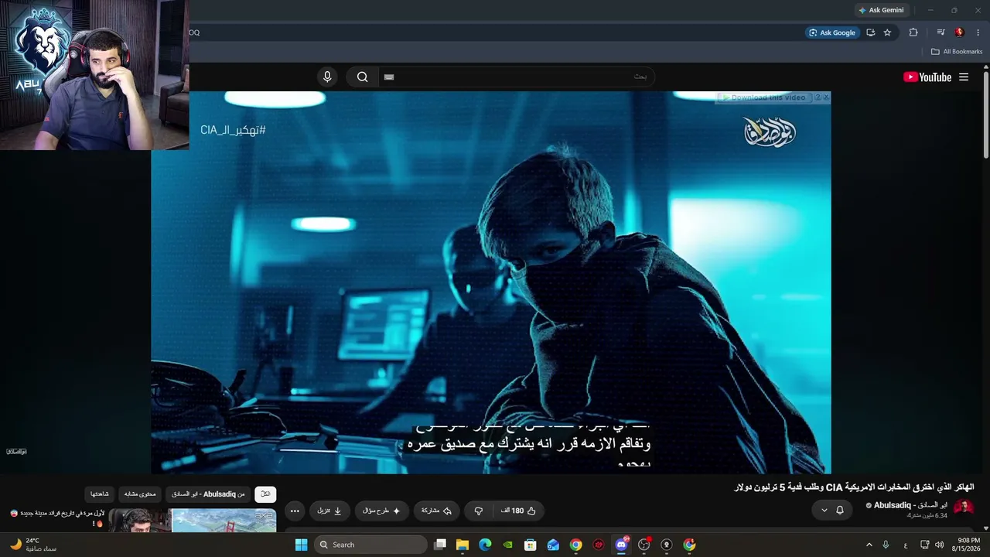
Task: Open Chrome extensions puzzle icon
Action: coord(913,32)
